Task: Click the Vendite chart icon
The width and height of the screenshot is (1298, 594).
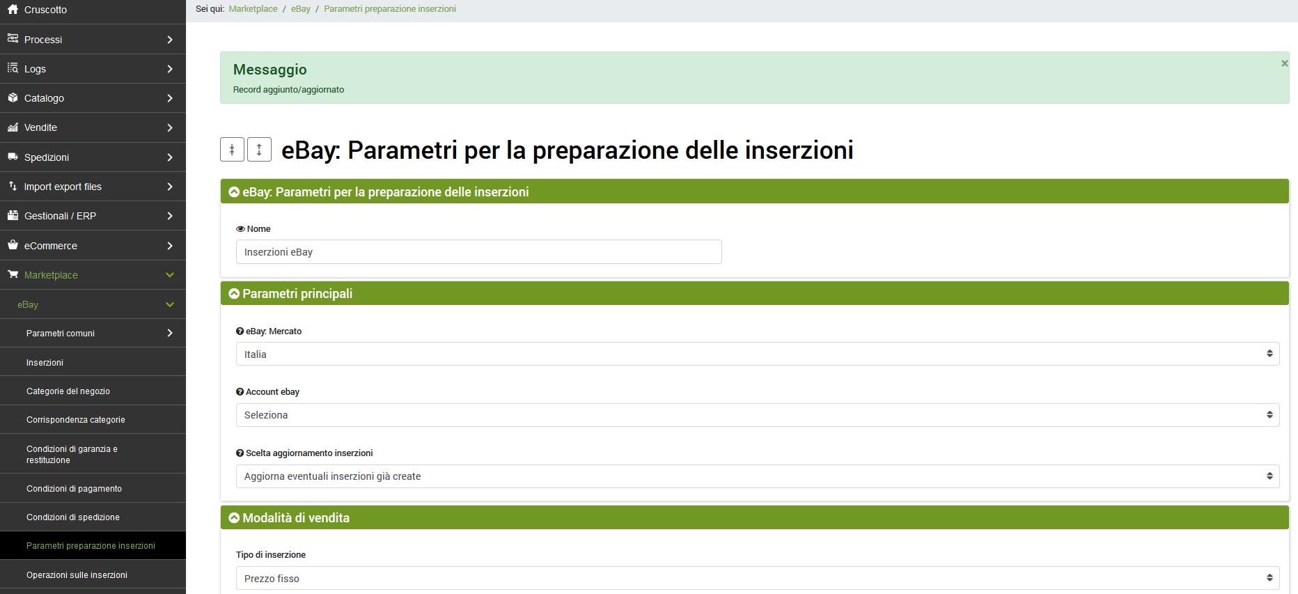Action: coord(13,127)
